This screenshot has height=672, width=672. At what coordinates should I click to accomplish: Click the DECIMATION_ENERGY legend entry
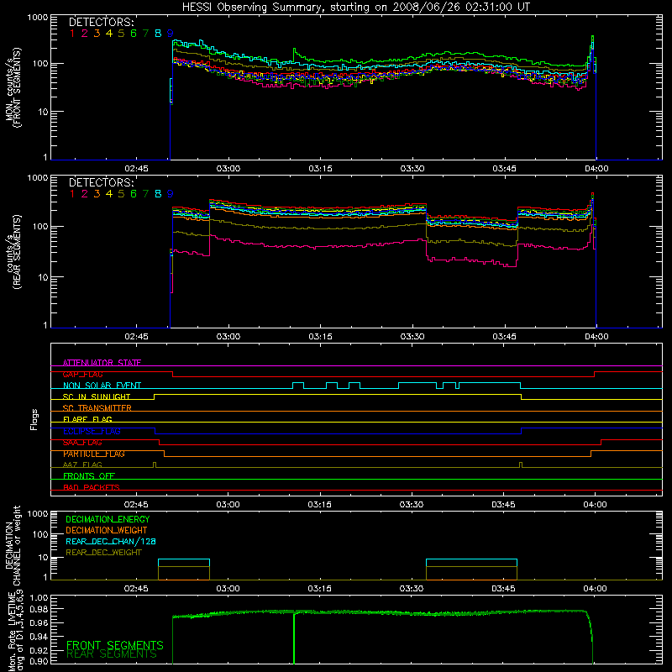(x=108, y=519)
